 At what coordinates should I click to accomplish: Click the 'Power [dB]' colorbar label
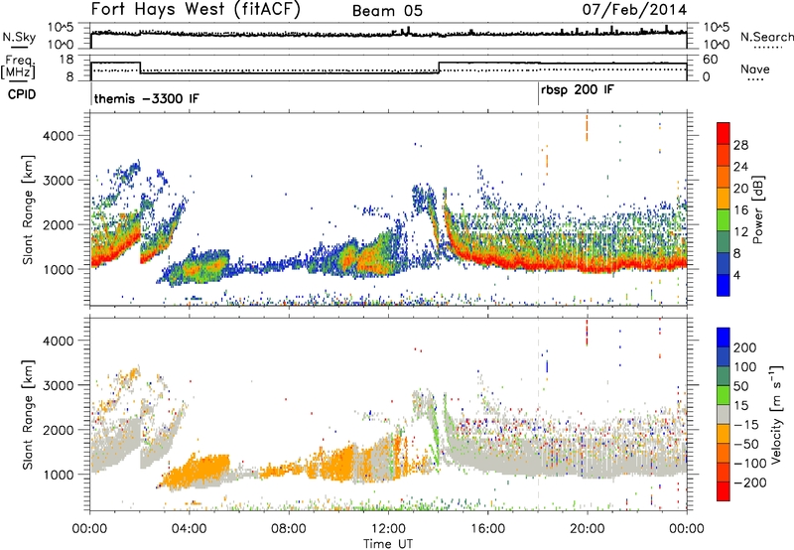click(x=757, y=209)
